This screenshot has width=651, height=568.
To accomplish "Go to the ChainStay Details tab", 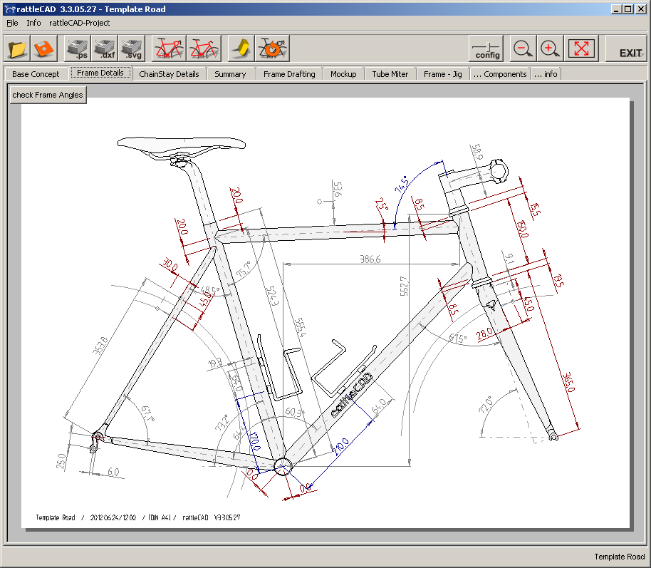I will coord(169,74).
